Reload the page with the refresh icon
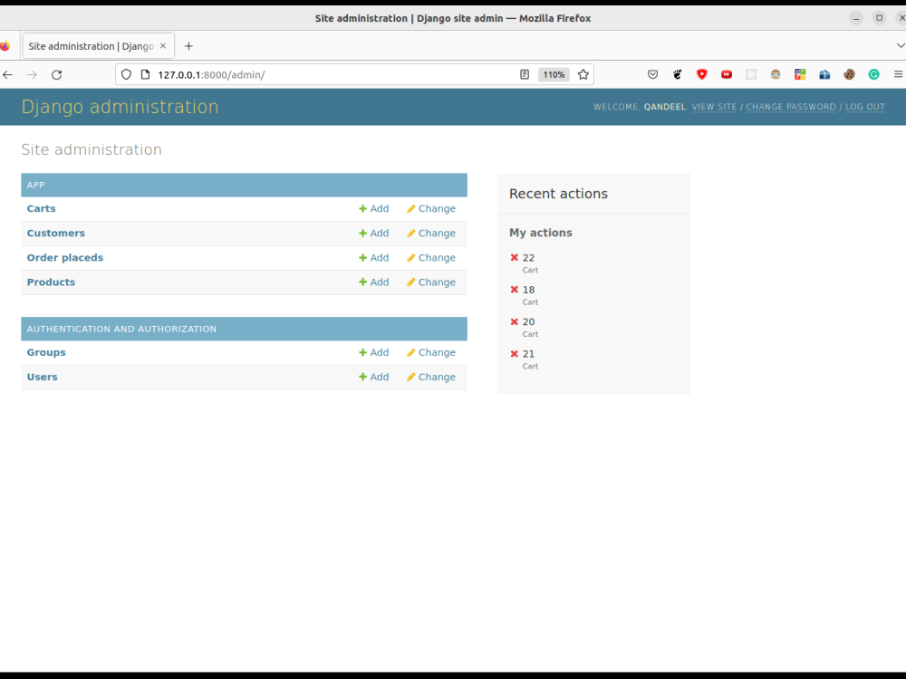Image resolution: width=906 pixels, height=679 pixels. click(56, 74)
